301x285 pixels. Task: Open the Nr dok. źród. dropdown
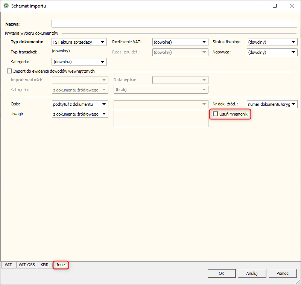[x=272, y=104]
